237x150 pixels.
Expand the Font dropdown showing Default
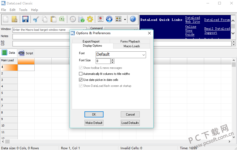(x=143, y=55)
